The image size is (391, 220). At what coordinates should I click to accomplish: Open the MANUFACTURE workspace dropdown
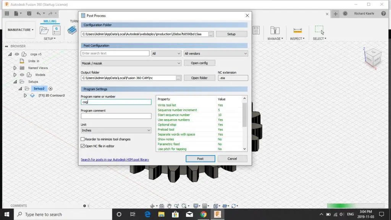click(21, 30)
